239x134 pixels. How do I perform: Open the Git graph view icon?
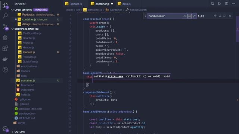point(5,70)
